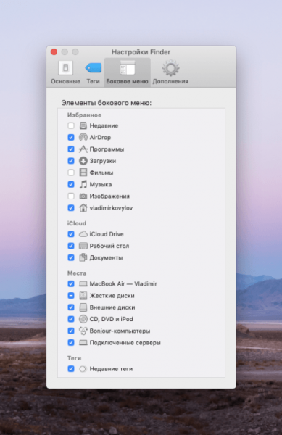Click the Загрузки download arrow icon
This screenshot has width=282, height=435.
83,161
